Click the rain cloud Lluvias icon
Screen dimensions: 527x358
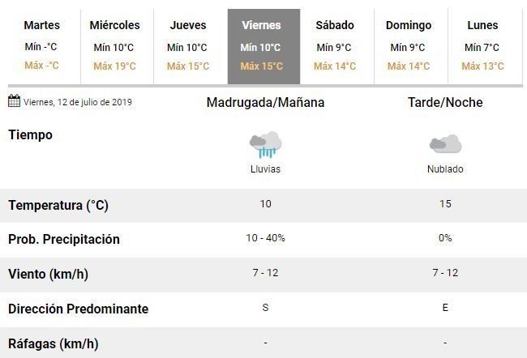coord(265,145)
